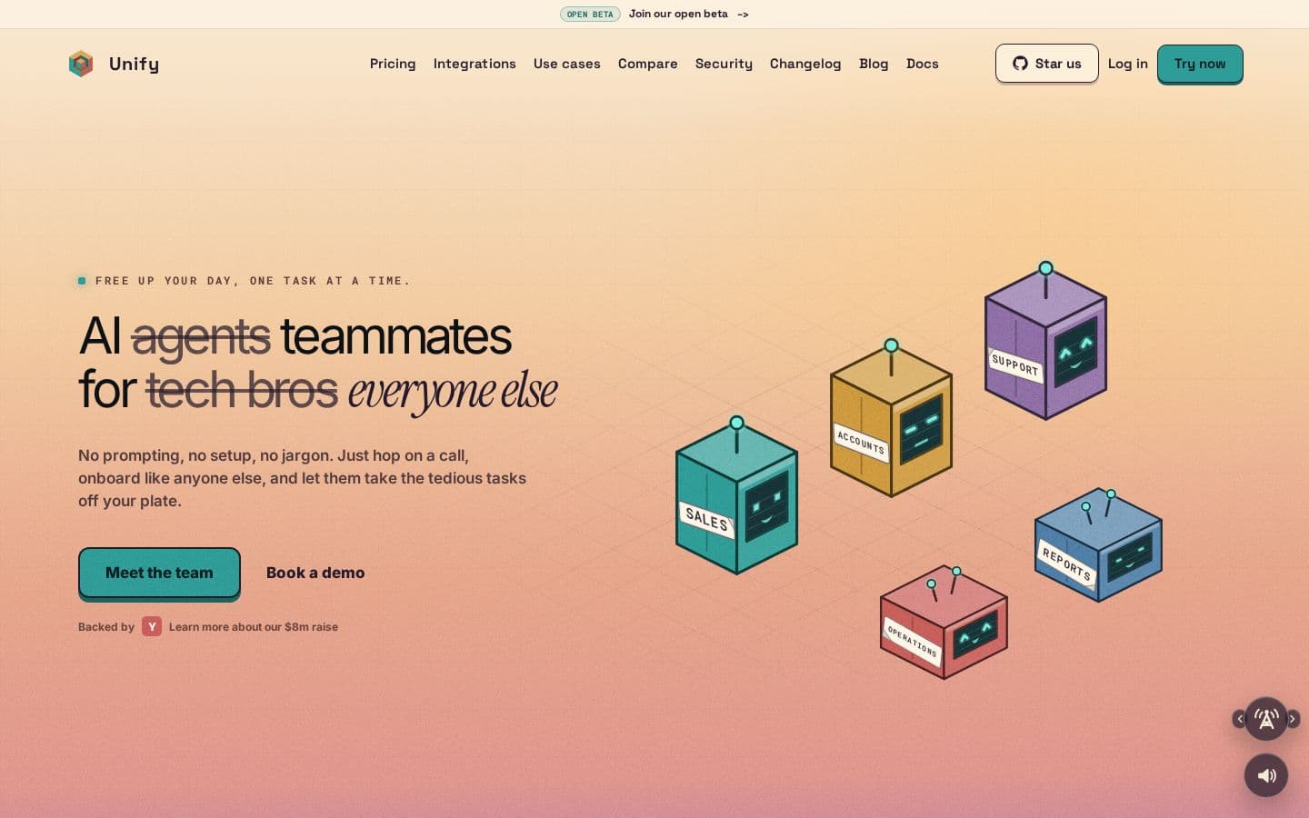Open Learn more about our $8m raise
The width and height of the screenshot is (1309, 818).
[254, 626]
